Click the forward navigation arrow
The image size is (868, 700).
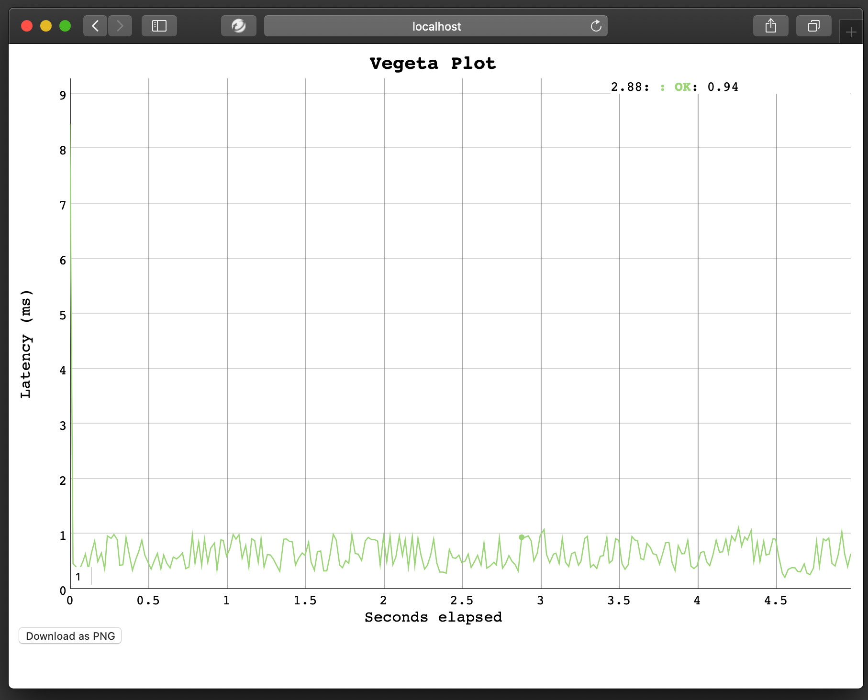coord(120,26)
